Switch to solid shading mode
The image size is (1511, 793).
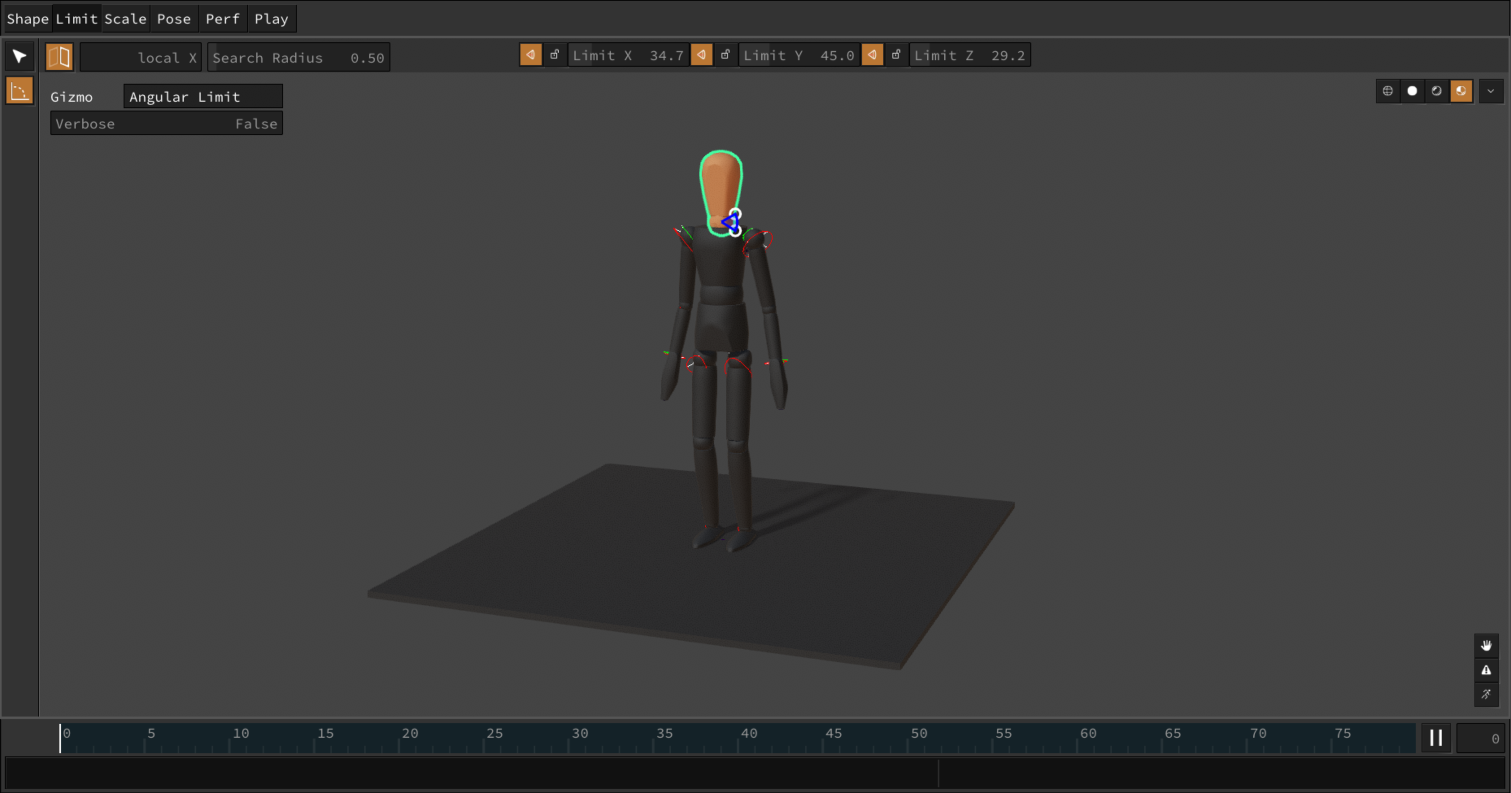[1412, 91]
